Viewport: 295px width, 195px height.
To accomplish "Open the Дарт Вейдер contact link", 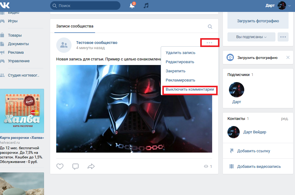I will pos(255,132).
